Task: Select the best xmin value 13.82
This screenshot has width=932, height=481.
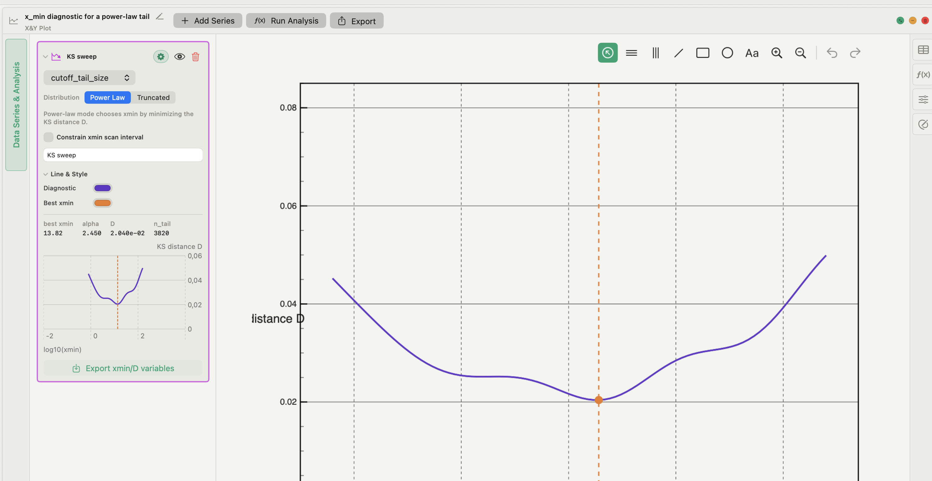Action: click(x=53, y=233)
